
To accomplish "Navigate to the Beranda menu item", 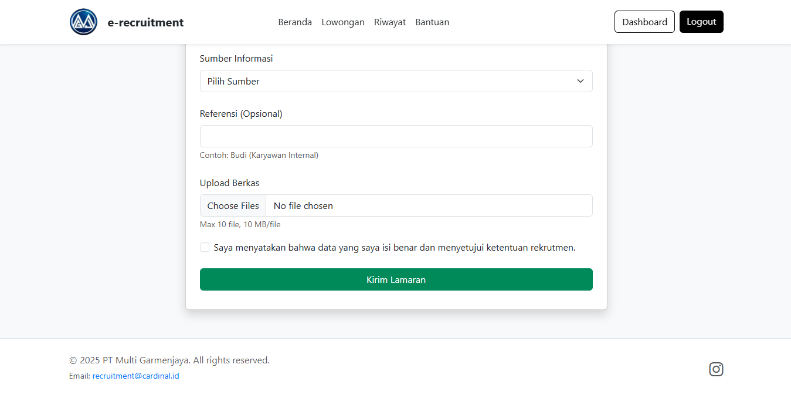I will pos(295,22).
